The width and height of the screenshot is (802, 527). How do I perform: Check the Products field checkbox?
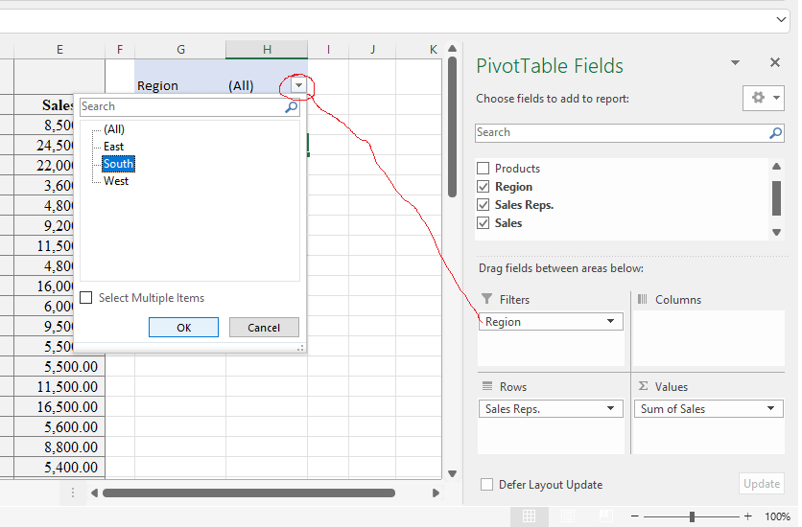(x=483, y=168)
